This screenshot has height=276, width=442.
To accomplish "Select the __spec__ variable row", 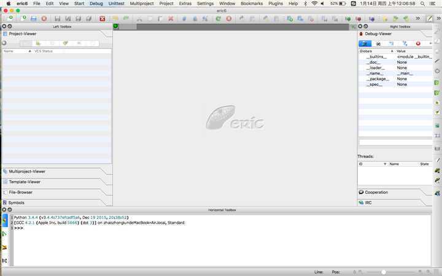I will click(395, 84).
